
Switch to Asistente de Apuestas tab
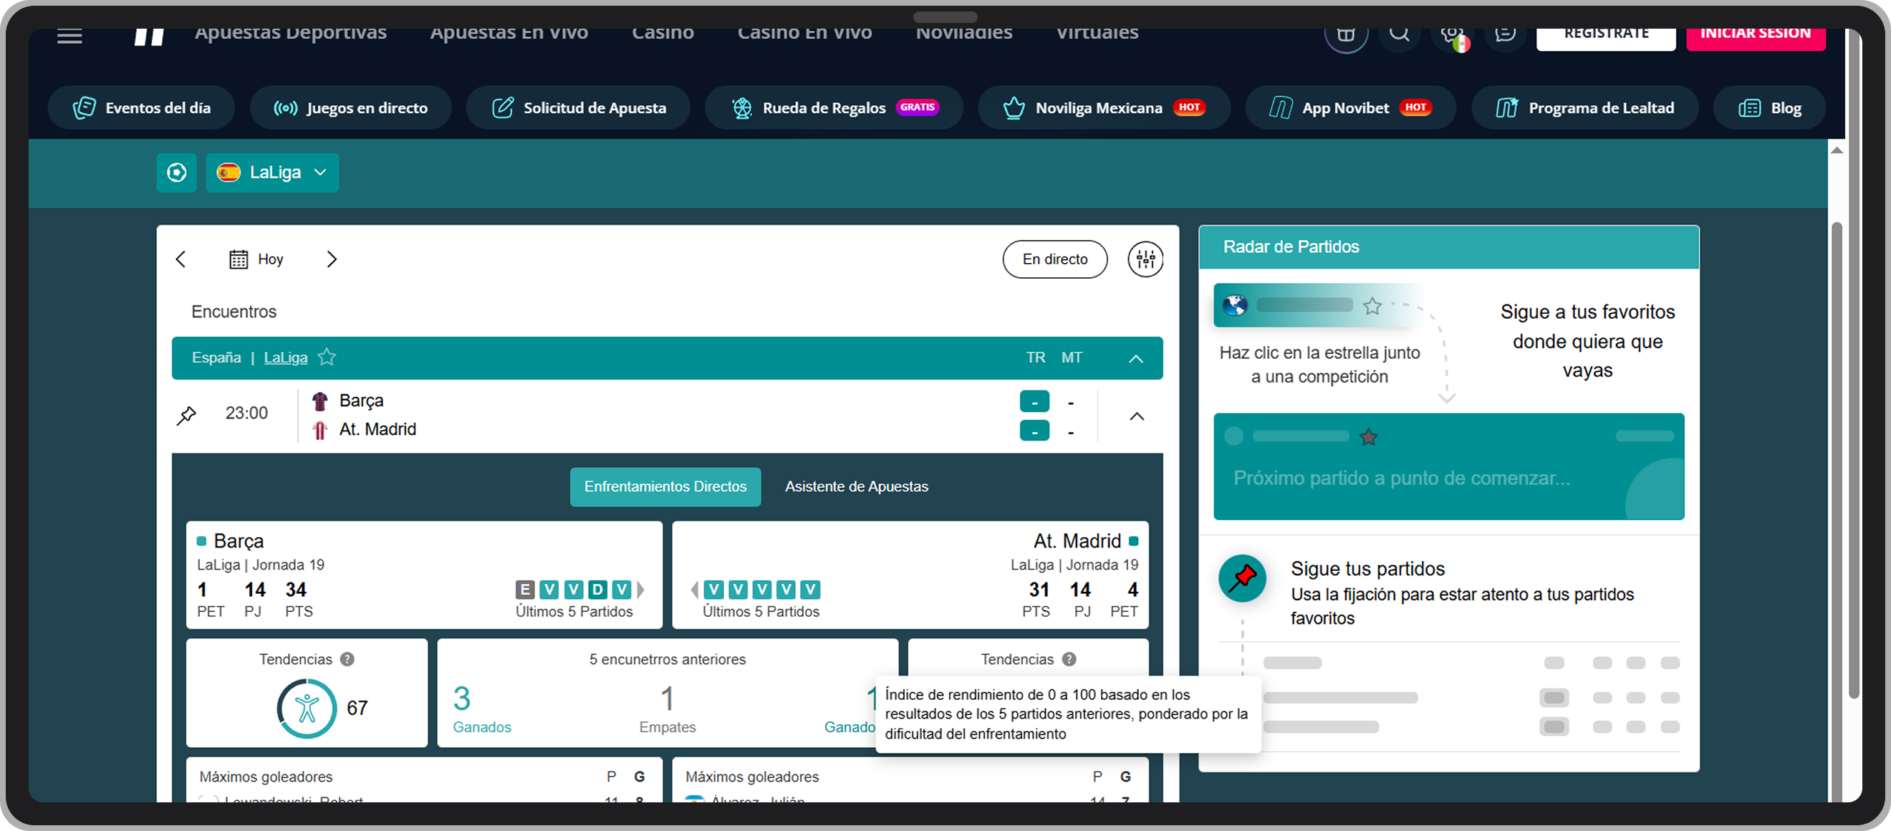(x=856, y=486)
